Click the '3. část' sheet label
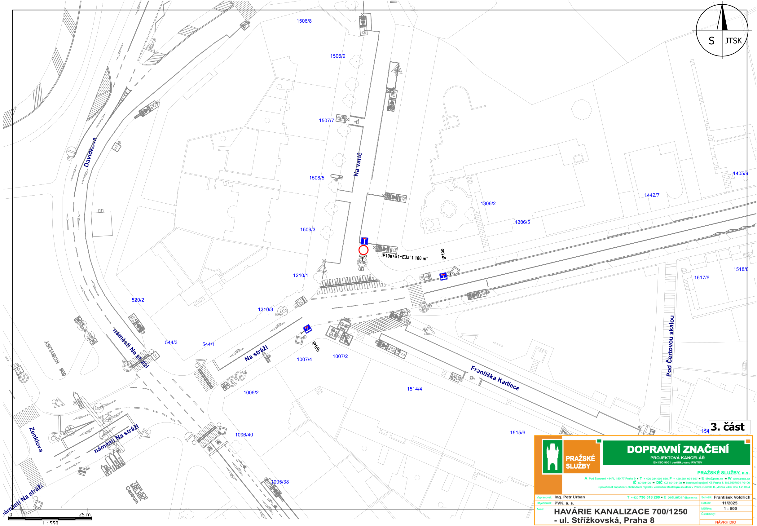Image resolution: width=757 pixels, height=526 pixels. coord(727,427)
